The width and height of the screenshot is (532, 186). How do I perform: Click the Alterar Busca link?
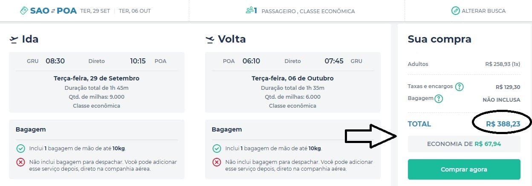pos(483,11)
